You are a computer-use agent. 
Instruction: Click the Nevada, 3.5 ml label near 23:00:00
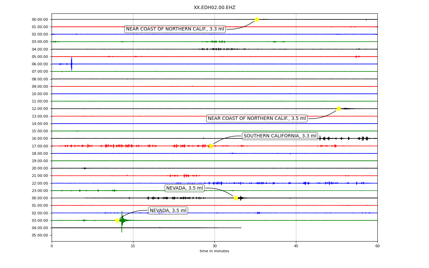(x=185, y=188)
